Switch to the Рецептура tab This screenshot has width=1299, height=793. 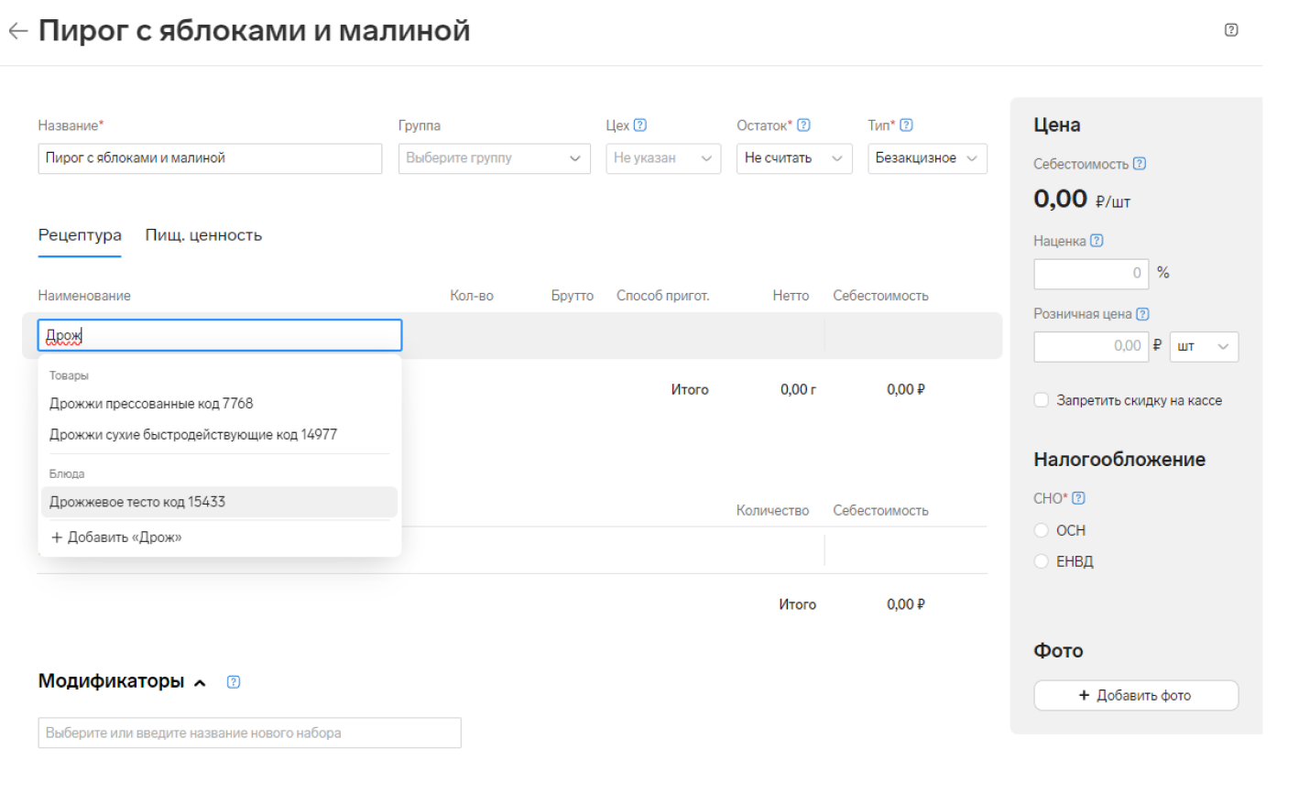pyautogui.click(x=80, y=235)
